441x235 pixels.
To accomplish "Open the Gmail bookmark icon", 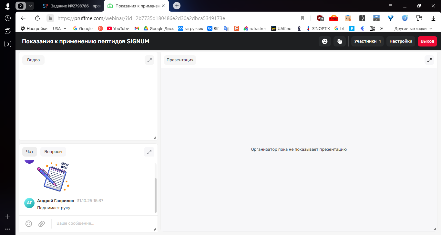I will (x=137, y=28).
